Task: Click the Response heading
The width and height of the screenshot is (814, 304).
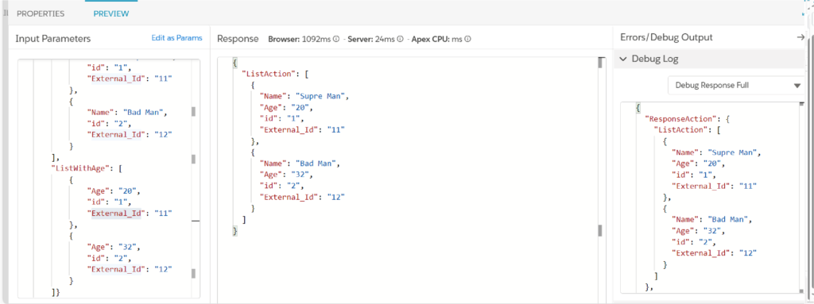Action: pyautogui.click(x=238, y=39)
